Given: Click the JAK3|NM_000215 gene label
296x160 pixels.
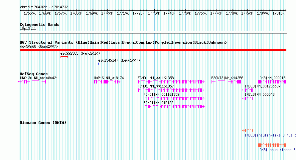Looking at the screenshot, I should pos(271,78).
